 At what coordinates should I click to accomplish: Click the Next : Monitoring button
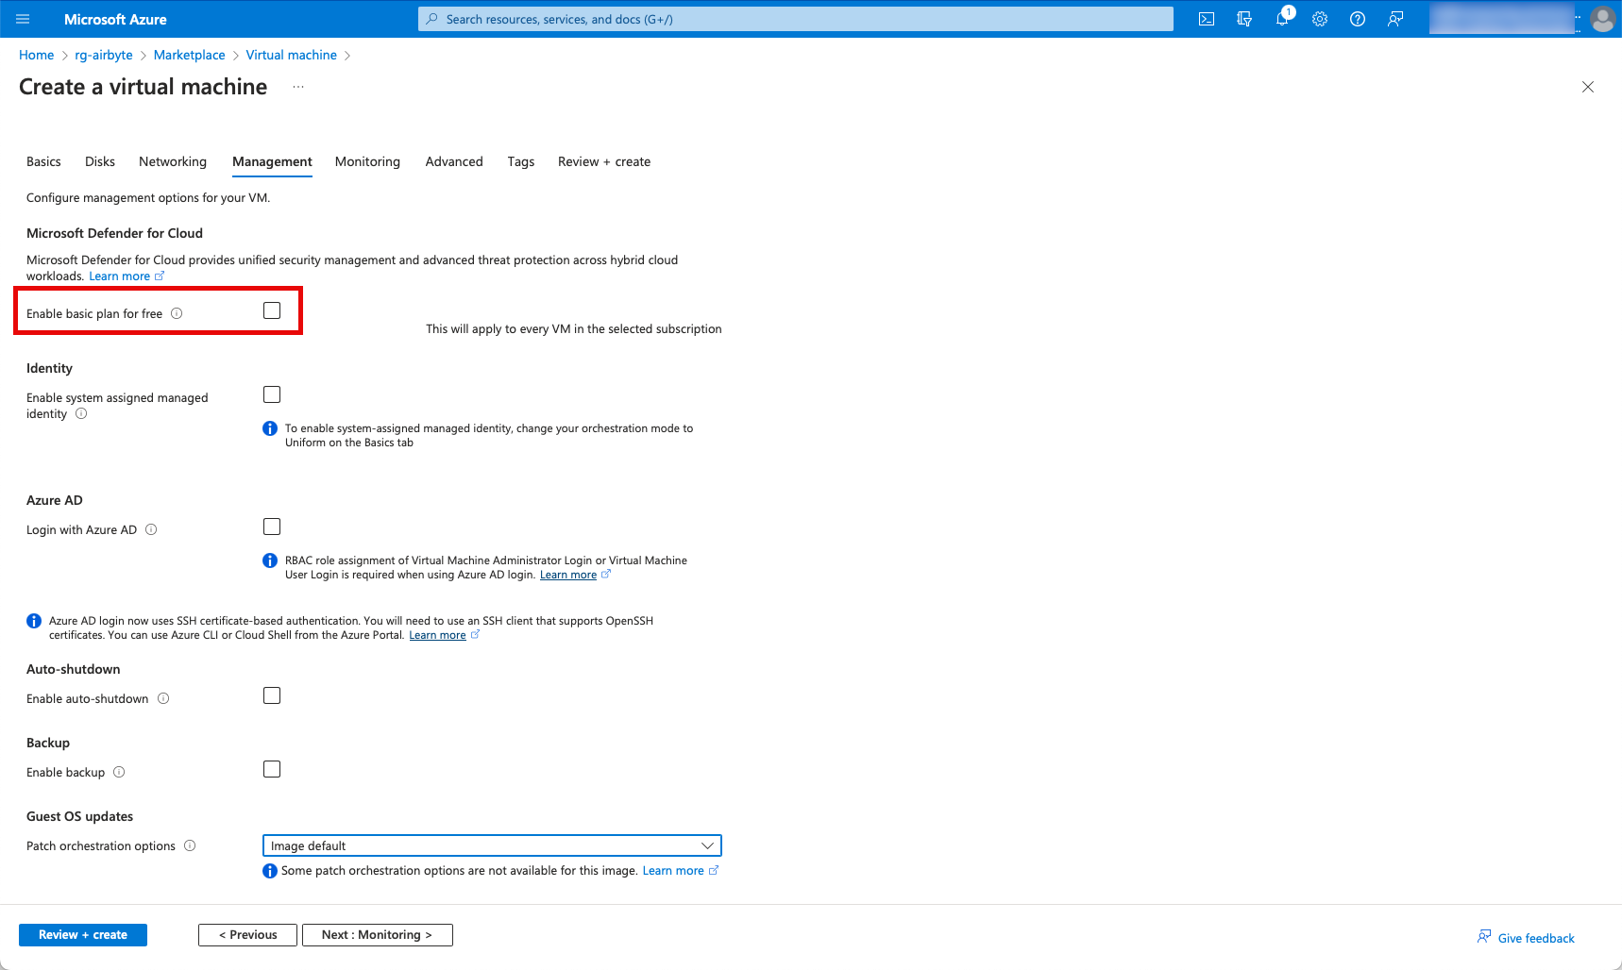[377, 934]
